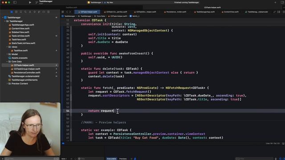
Task: Open TaskRow.swift in navigator
Action: coord(20,51)
